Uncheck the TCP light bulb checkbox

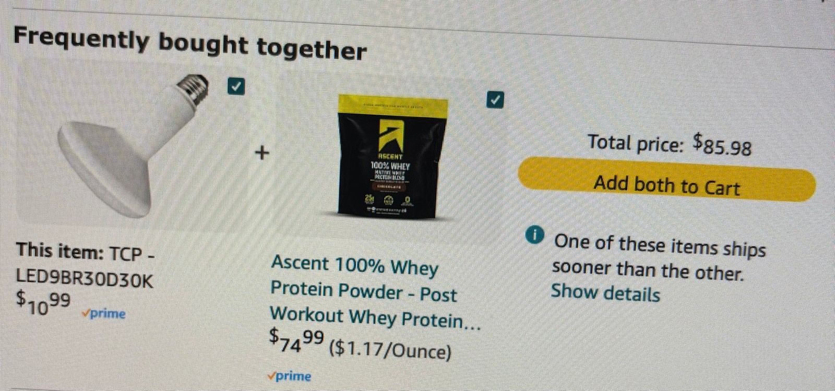[236, 86]
